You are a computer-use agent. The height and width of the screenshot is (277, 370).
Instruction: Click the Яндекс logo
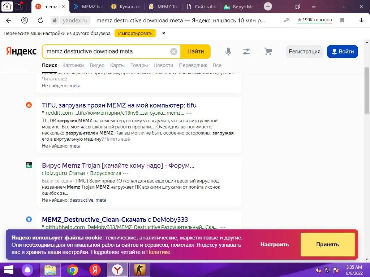click(21, 51)
